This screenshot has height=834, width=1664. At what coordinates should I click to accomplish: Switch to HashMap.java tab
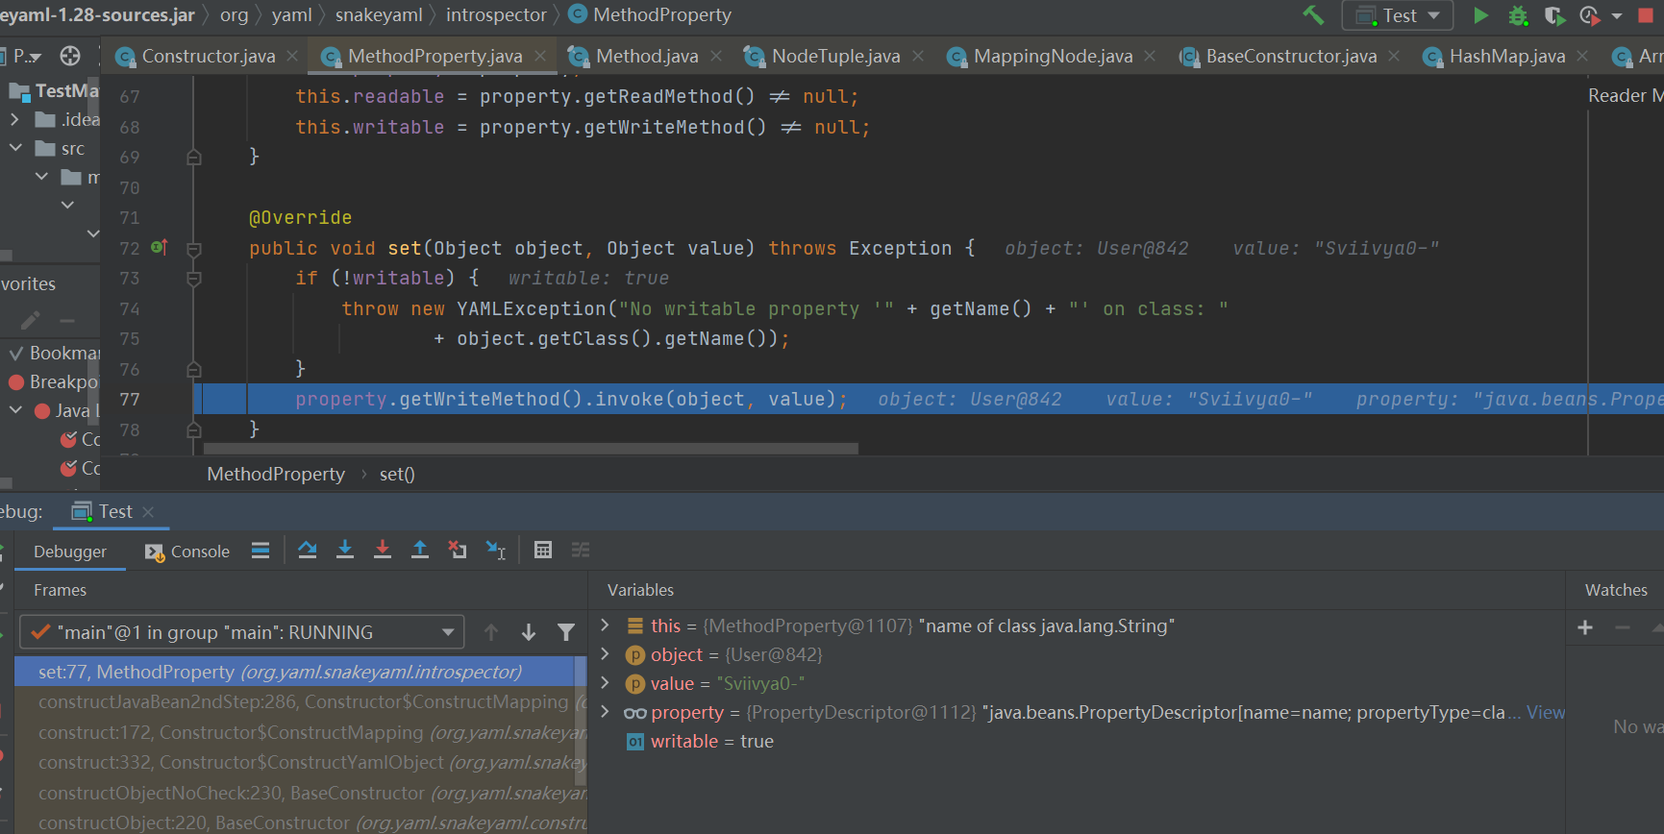coord(1506,57)
